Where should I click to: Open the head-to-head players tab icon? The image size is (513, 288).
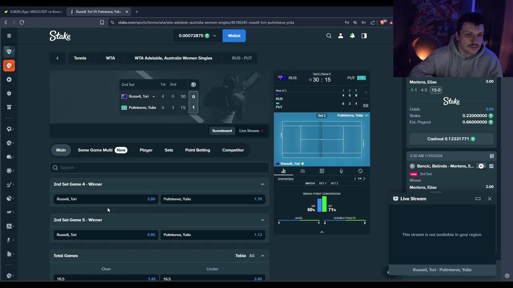pyautogui.click(x=303, y=171)
